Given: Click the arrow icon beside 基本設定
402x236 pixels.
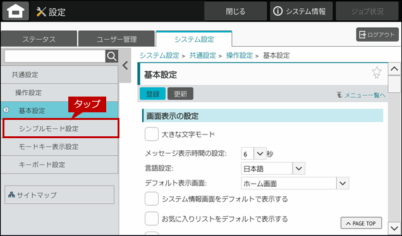Looking at the screenshot, I should pos(6,110).
